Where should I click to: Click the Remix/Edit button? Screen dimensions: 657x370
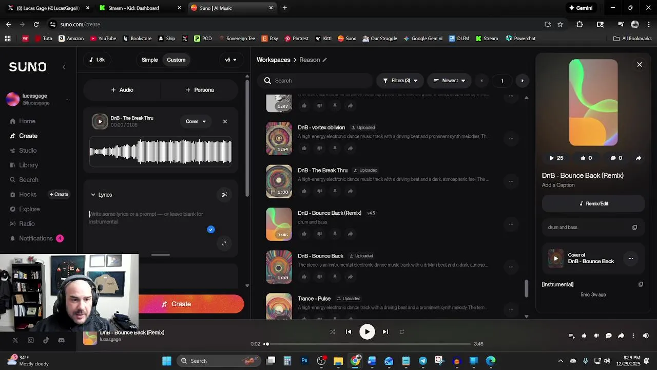point(593,203)
